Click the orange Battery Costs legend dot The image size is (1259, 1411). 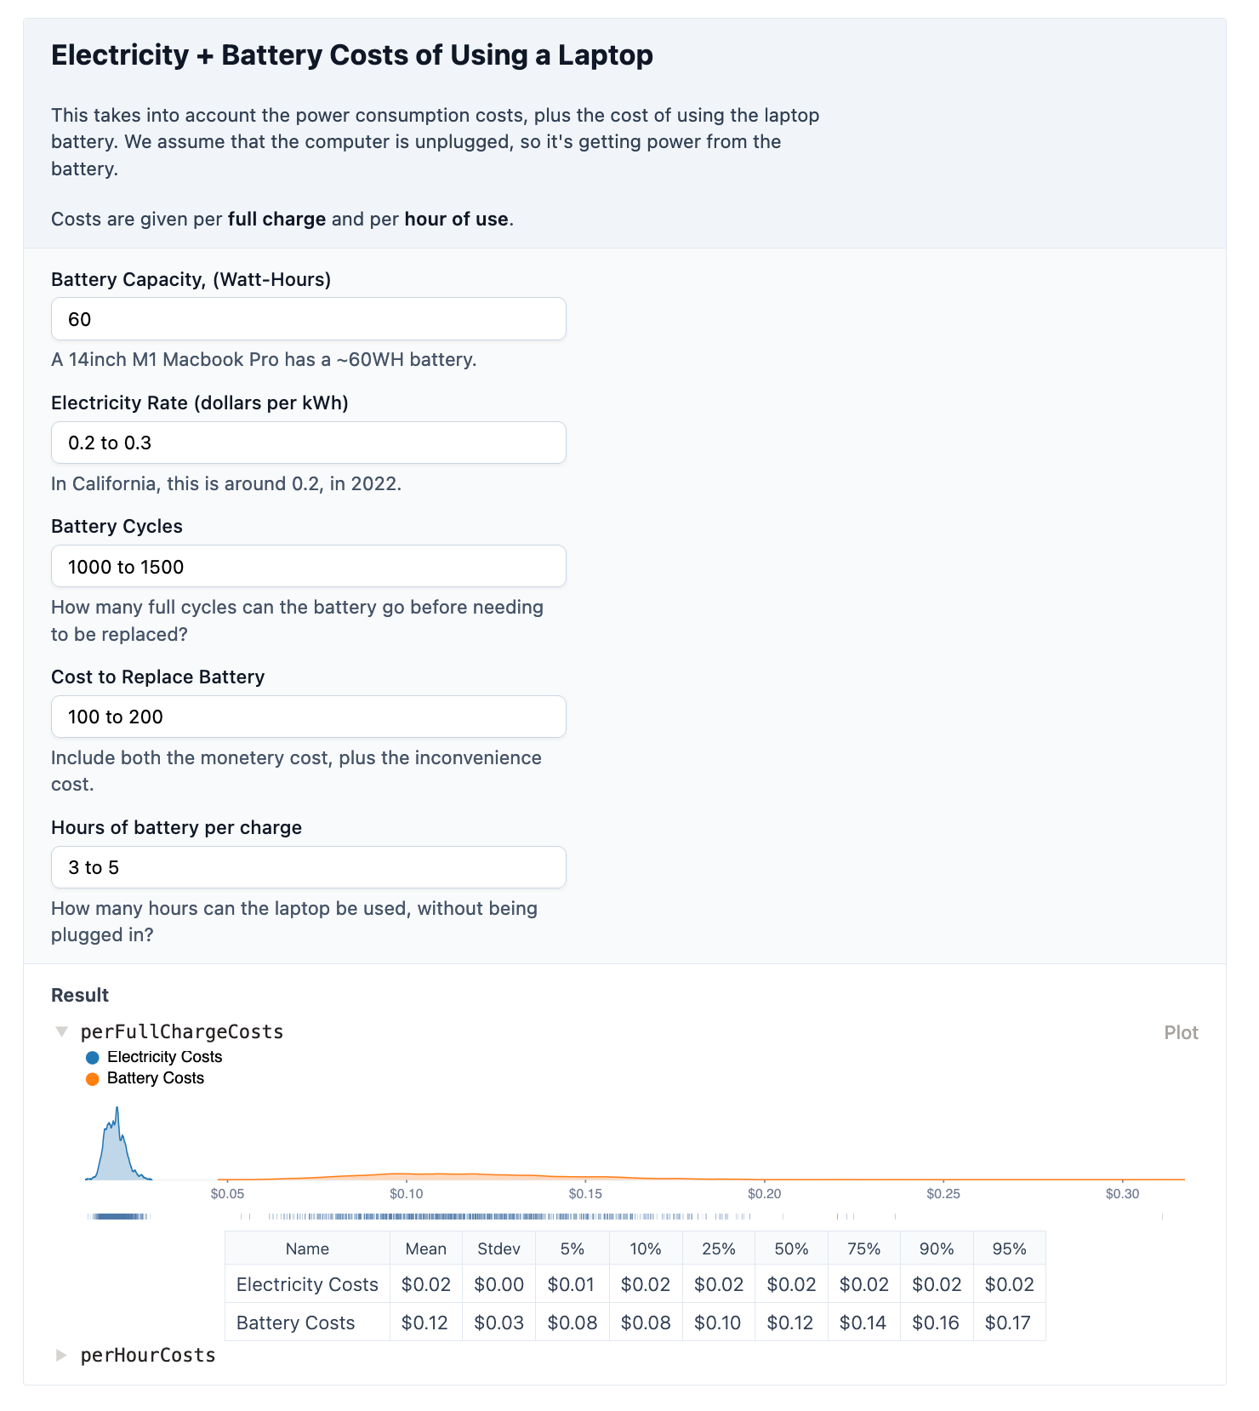pos(93,1079)
